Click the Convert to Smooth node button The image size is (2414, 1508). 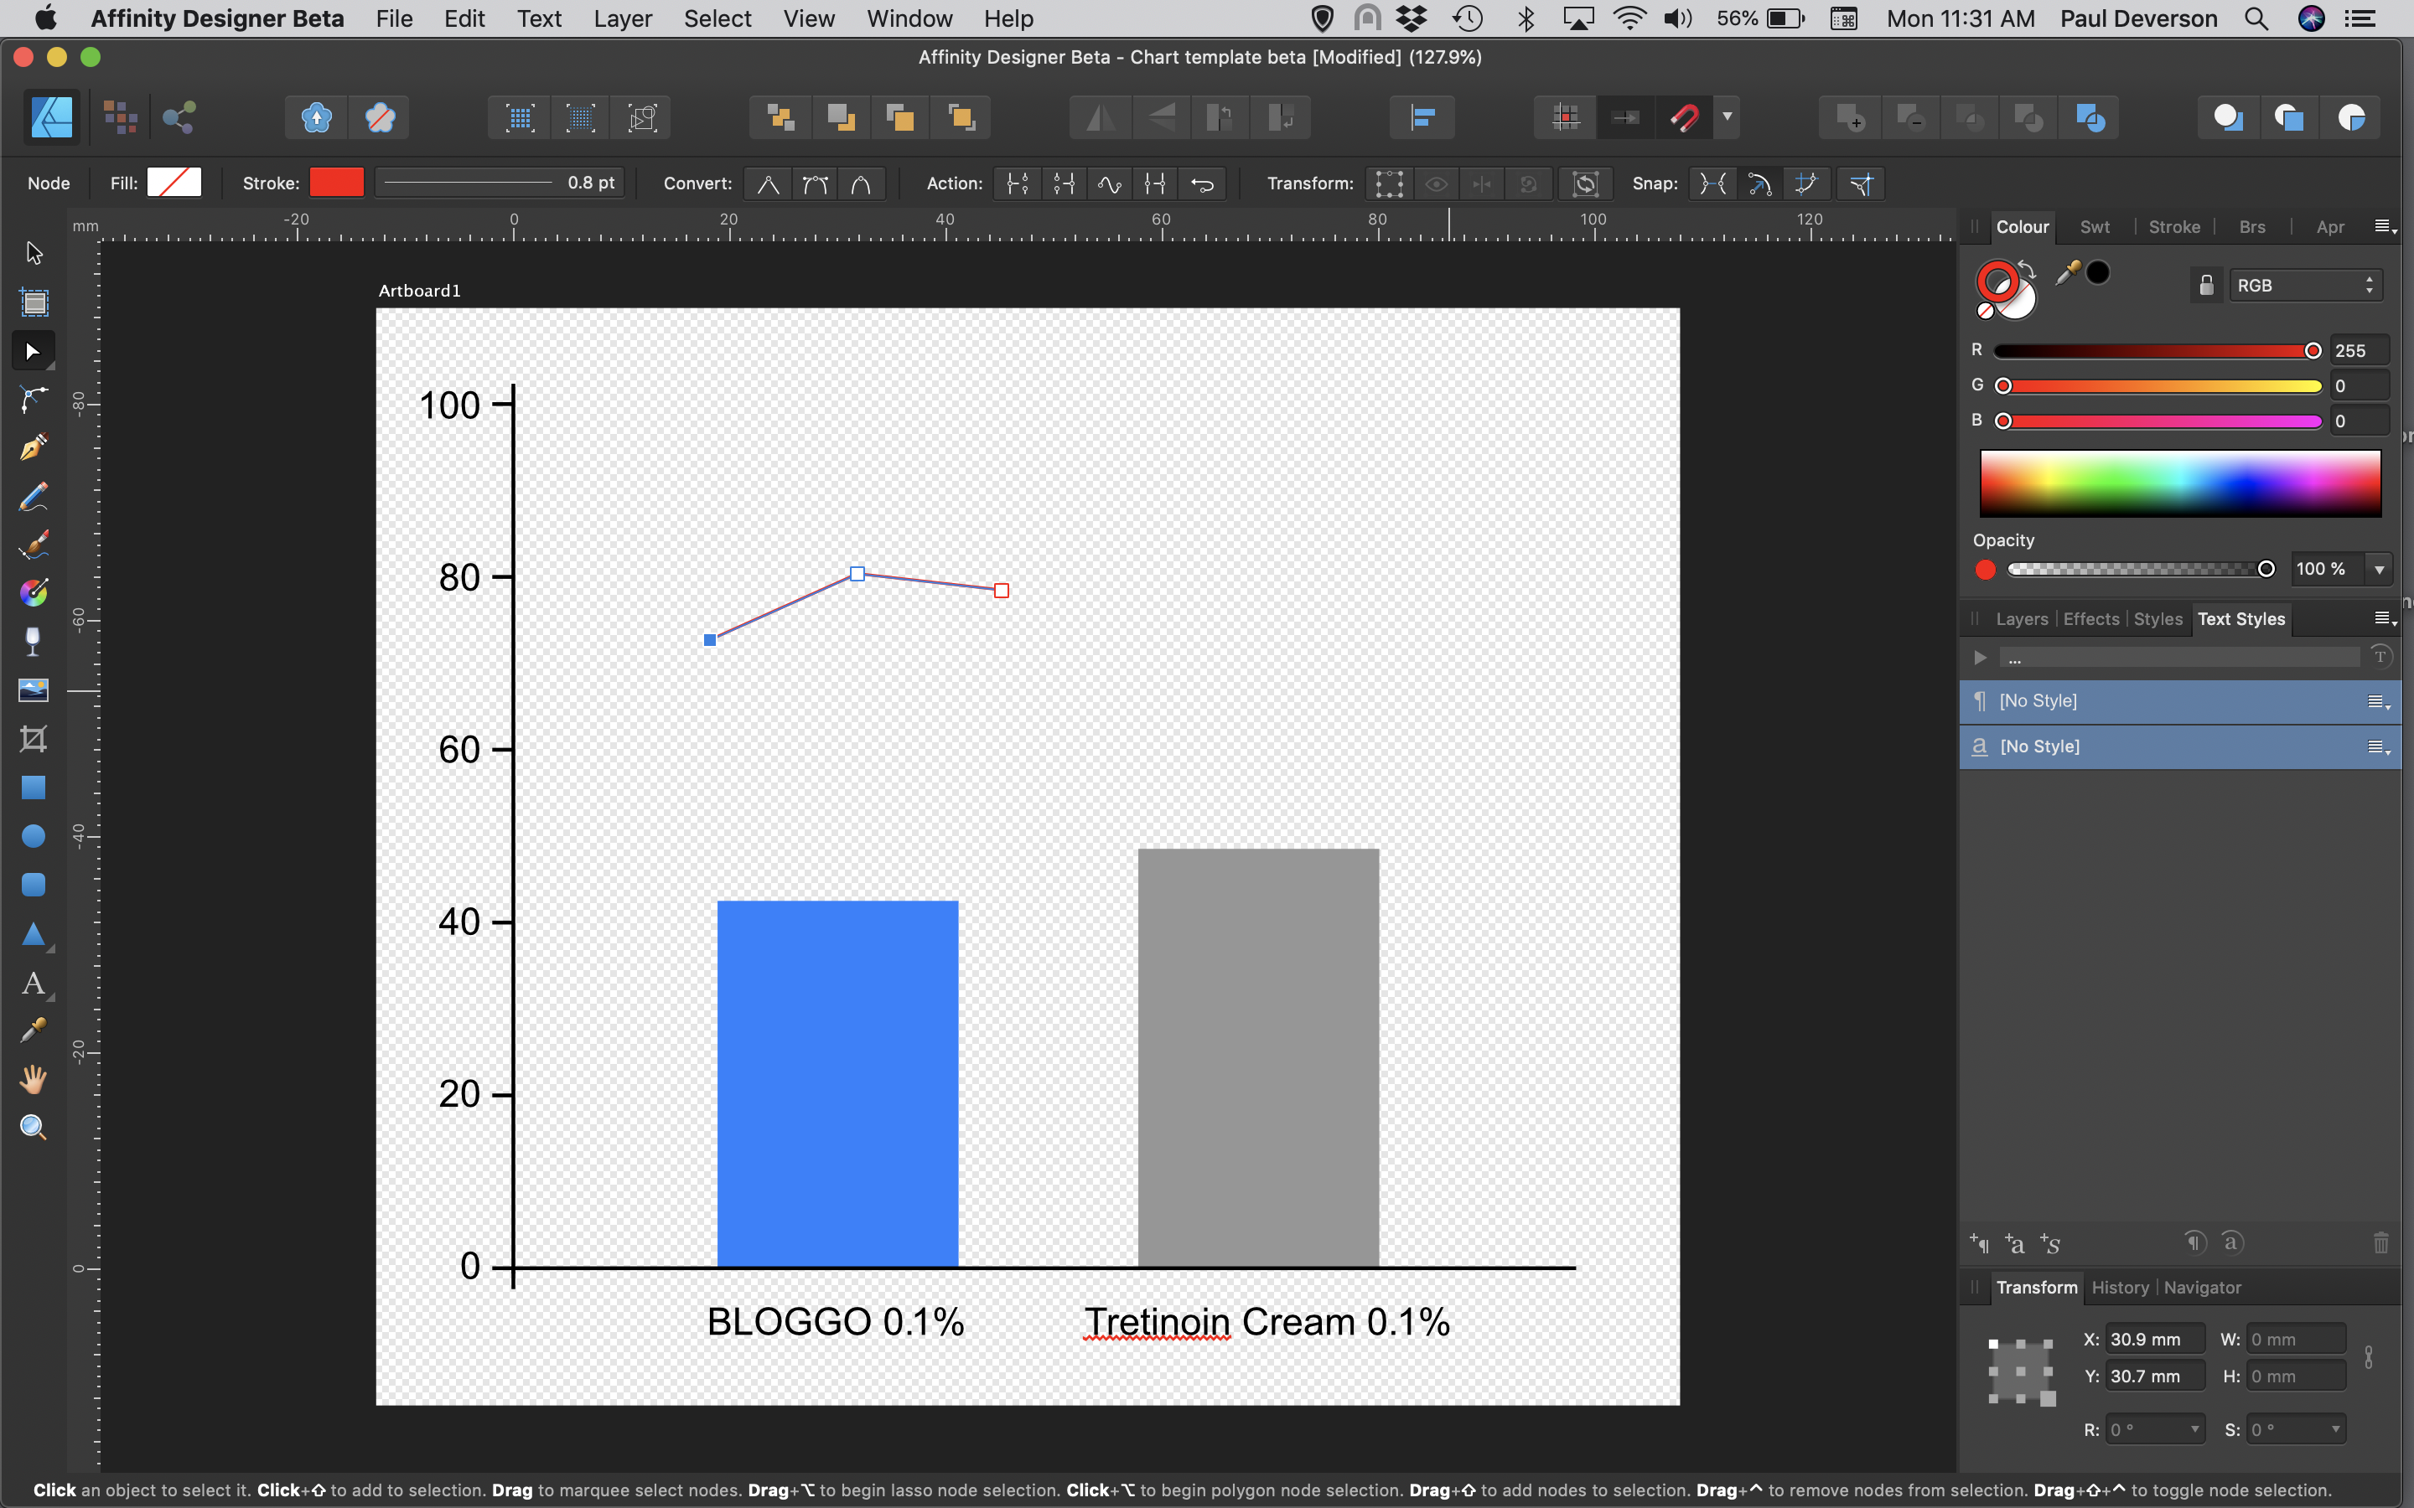coord(815,183)
